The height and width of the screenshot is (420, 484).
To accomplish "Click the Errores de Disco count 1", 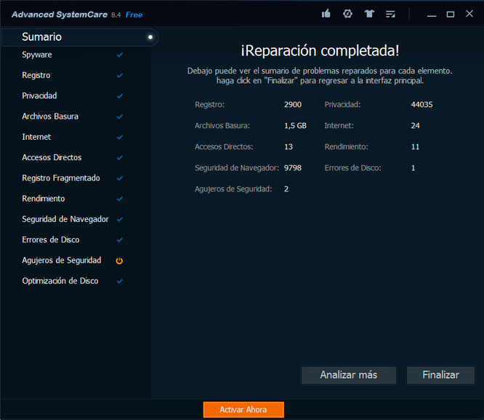I will pos(413,168).
